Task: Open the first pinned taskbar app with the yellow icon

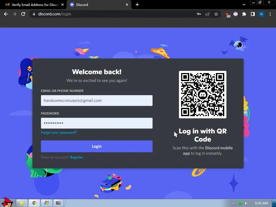Action: pyautogui.click(x=22, y=203)
